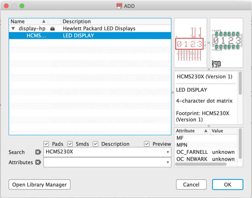This screenshot has height=198, width=252.
Task: Sort list by Name column header
Action: pos(28,22)
